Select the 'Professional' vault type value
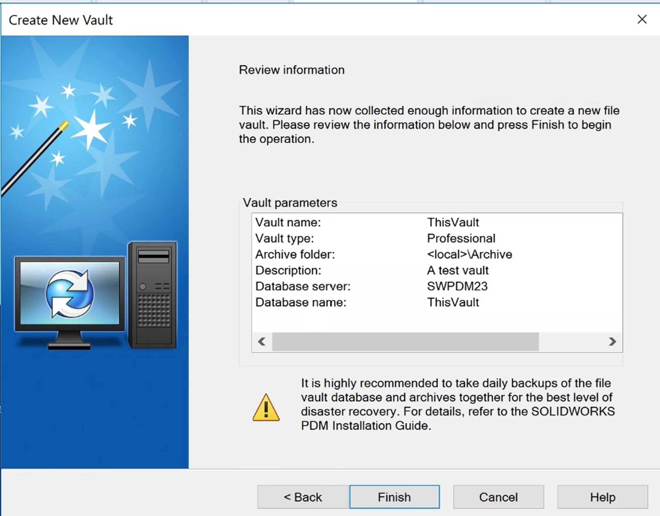This screenshot has height=516, width=660. (x=461, y=238)
